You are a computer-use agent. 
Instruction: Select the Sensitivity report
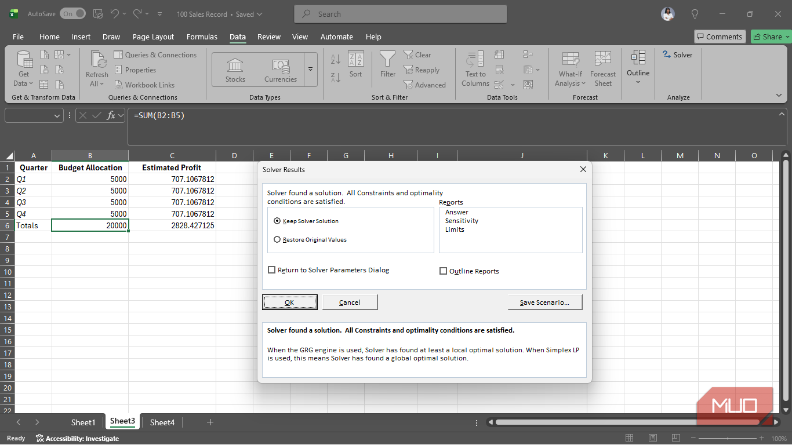coord(462,221)
